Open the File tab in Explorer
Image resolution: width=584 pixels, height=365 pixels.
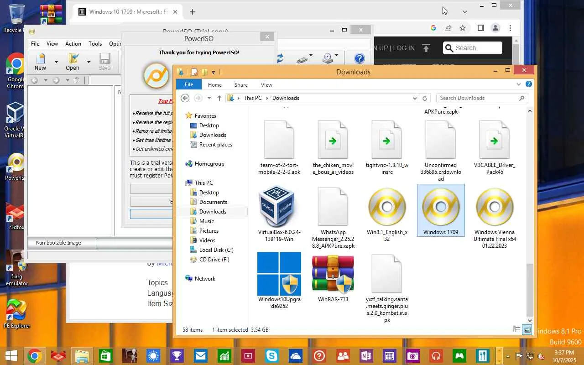tap(189, 84)
